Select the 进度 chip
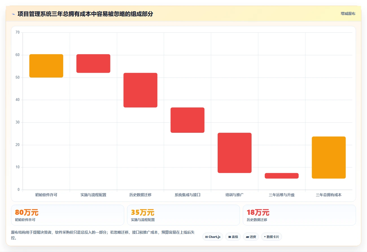The height and width of the screenshot is (252, 367). 251,237
